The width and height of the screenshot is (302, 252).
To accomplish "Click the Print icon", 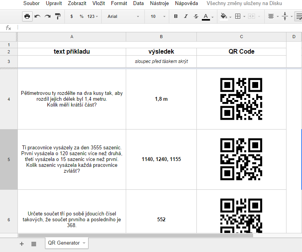I will (27, 16).
